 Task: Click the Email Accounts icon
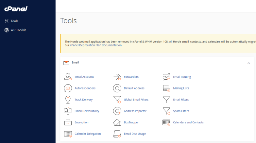tap(68, 77)
